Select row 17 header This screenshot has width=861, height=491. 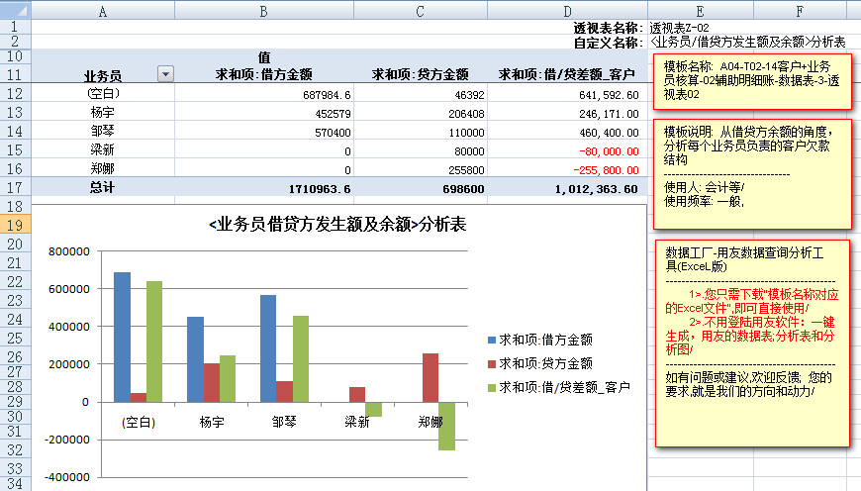pos(16,187)
